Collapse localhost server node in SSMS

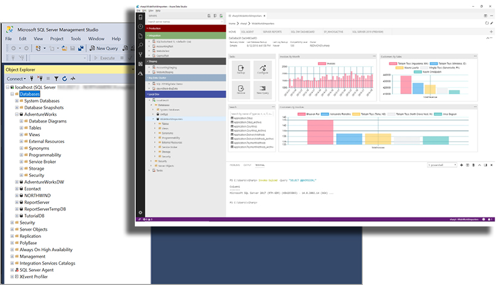(8, 87)
